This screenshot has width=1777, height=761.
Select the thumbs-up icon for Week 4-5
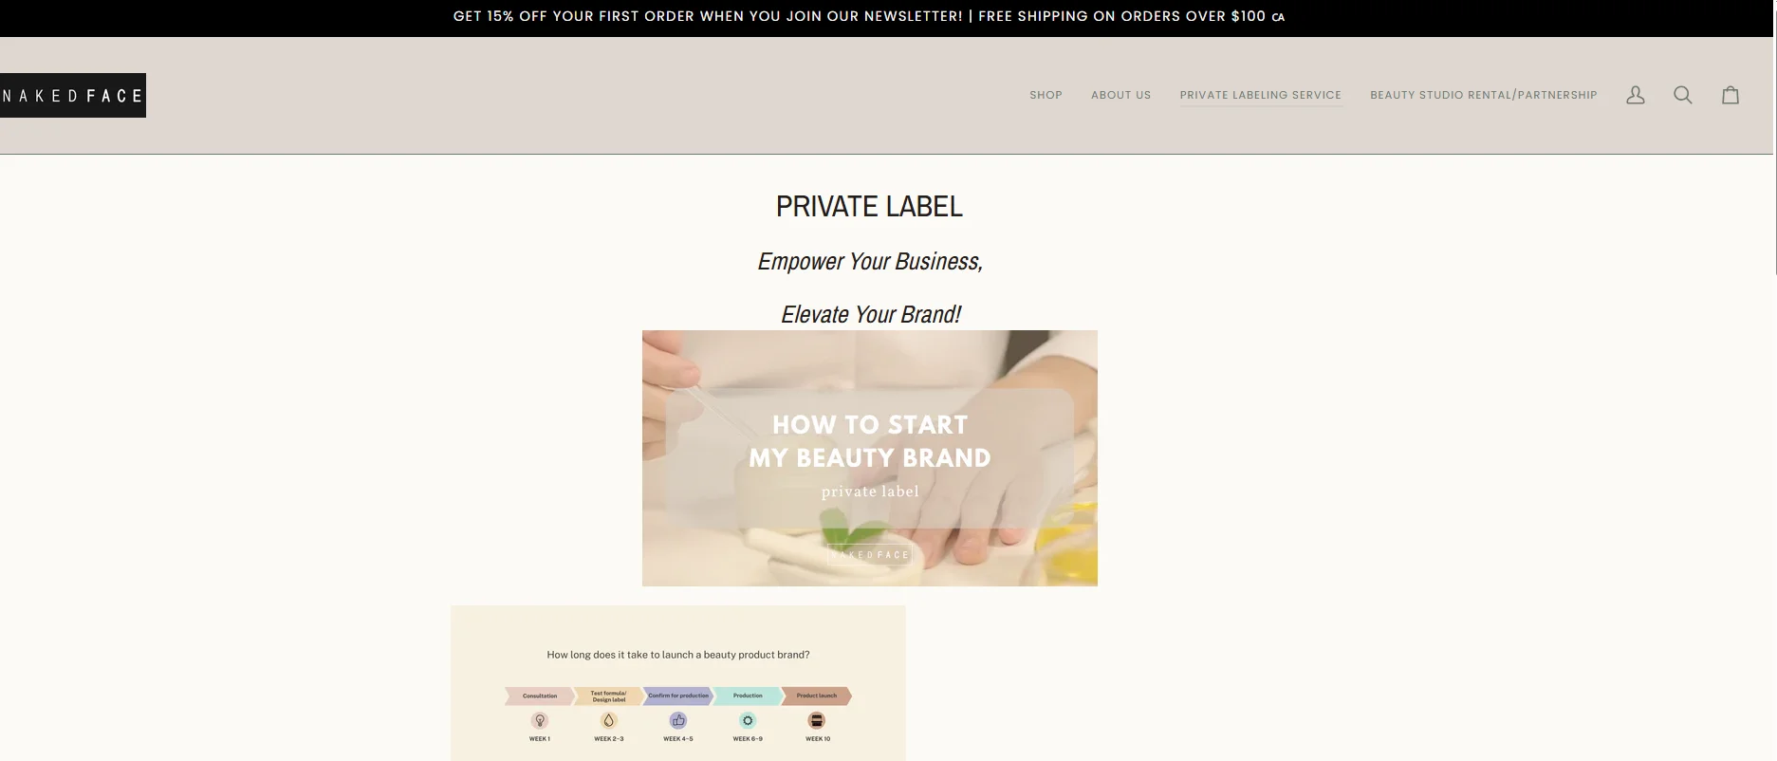(677, 721)
